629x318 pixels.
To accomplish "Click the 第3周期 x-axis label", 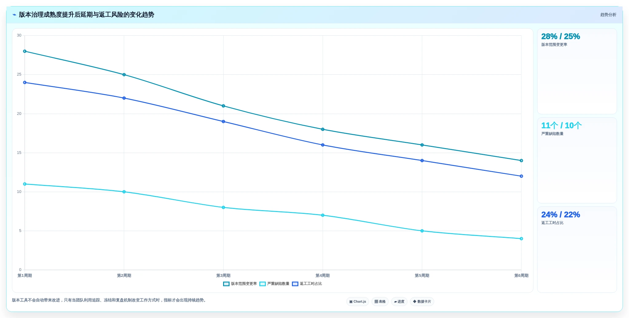I will [223, 276].
